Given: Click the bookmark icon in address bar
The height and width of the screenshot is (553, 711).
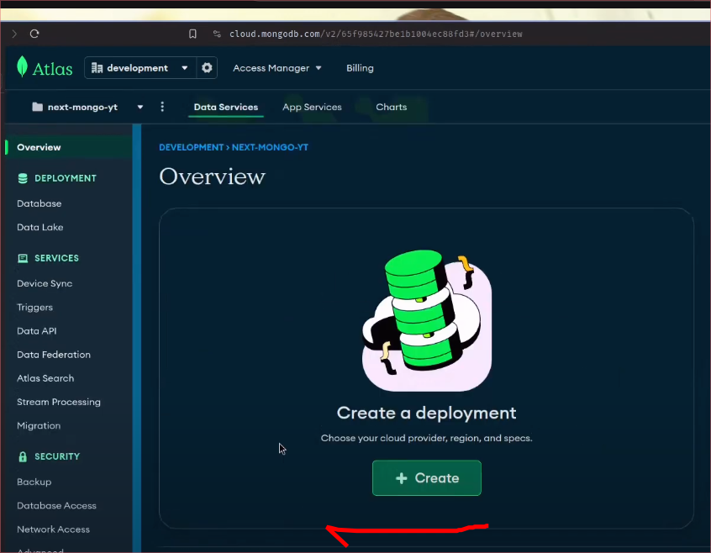Looking at the screenshot, I should click(192, 34).
